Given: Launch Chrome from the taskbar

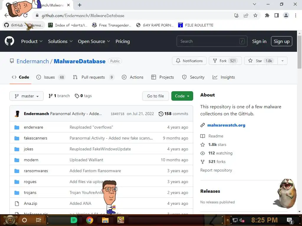Looking at the screenshot, I should pos(90,220).
